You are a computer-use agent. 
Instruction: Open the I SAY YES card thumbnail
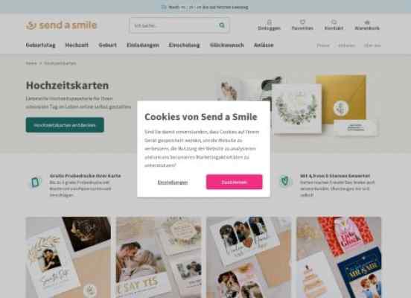click(x=159, y=257)
